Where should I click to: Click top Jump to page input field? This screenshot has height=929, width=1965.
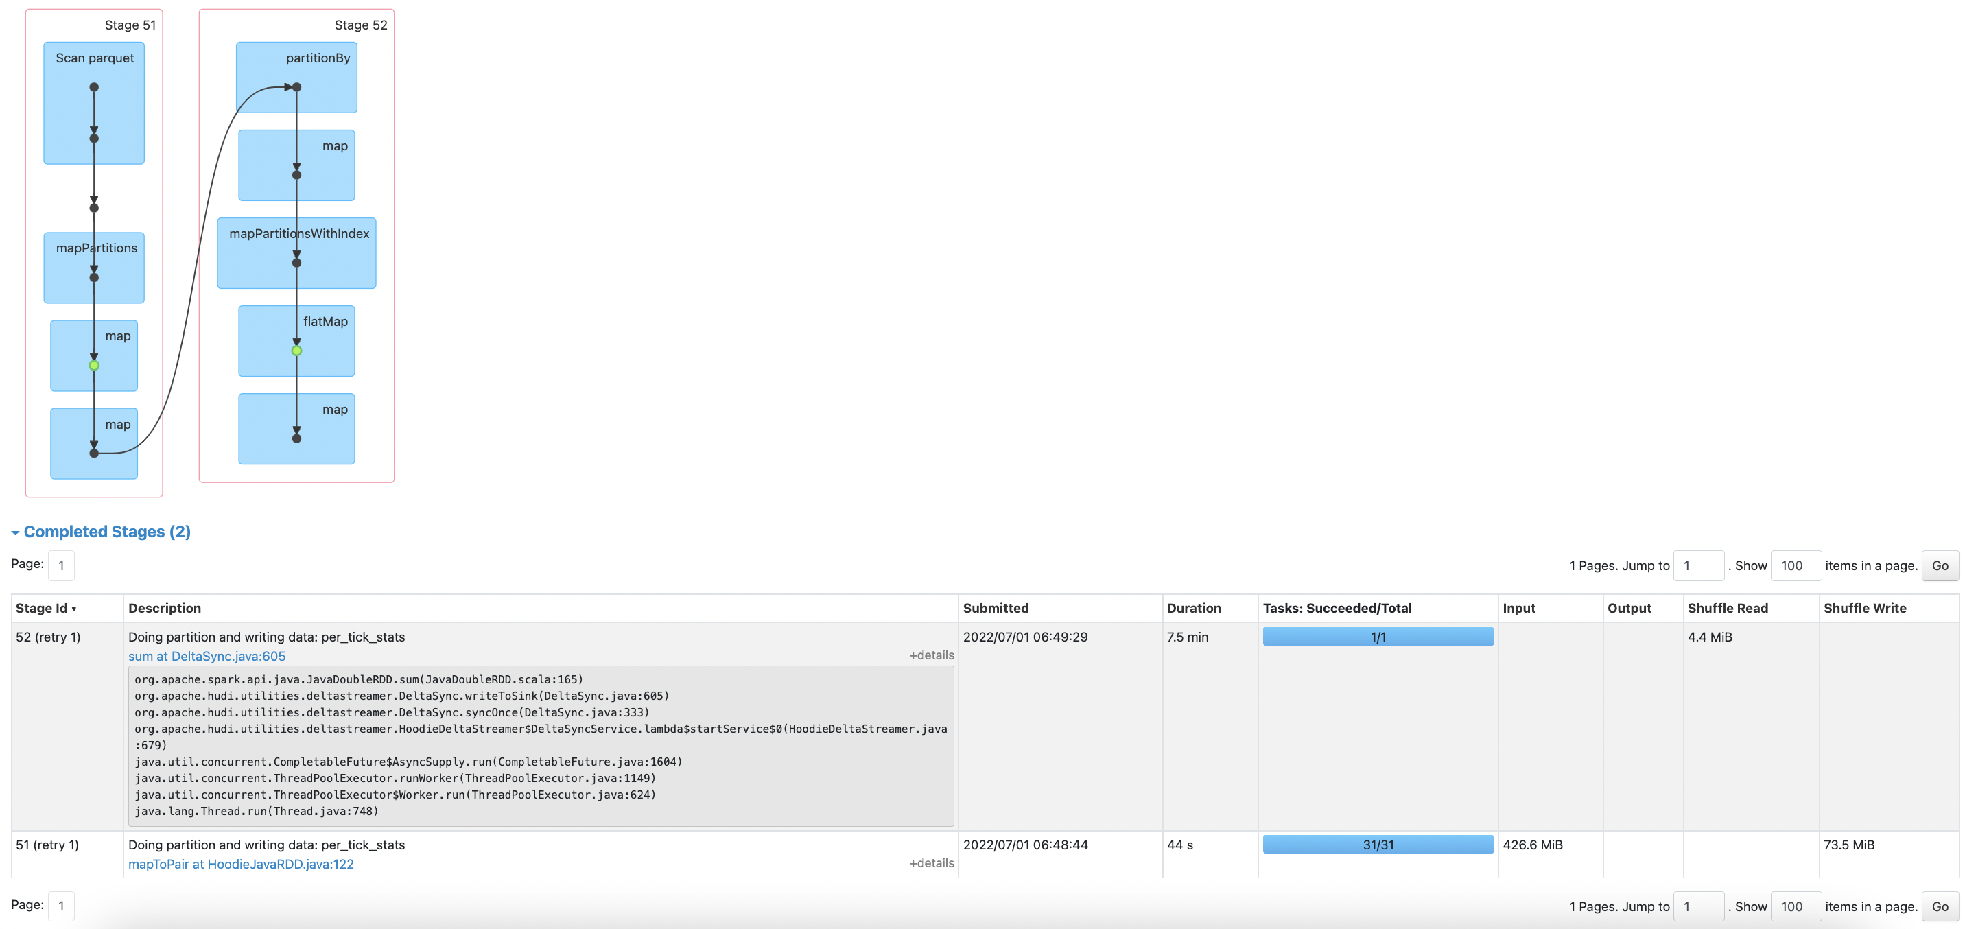click(1697, 566)
